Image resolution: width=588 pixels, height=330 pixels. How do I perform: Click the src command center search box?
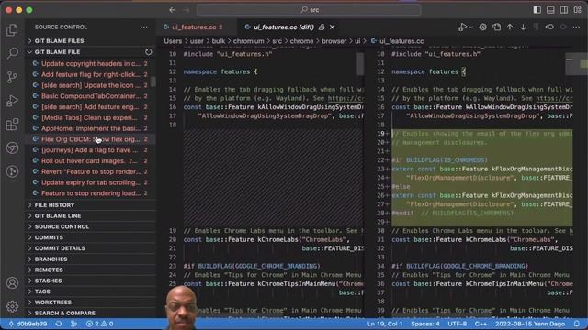pos(309,10)
